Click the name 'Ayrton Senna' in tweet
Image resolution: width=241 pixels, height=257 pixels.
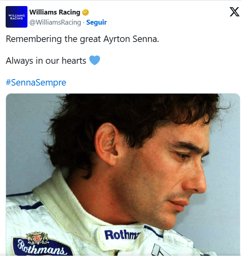click(131, 39)
